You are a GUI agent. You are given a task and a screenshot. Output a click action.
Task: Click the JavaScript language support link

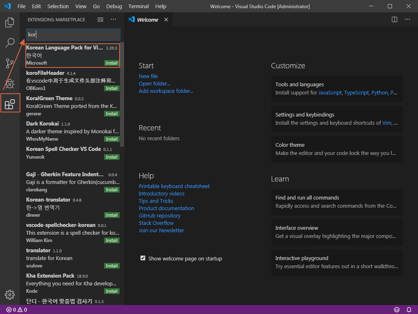pyautogui.click(x=330, y=93)
